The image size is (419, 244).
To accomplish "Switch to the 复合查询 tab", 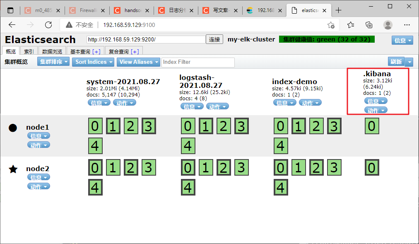I will click(x=124, y=51).
